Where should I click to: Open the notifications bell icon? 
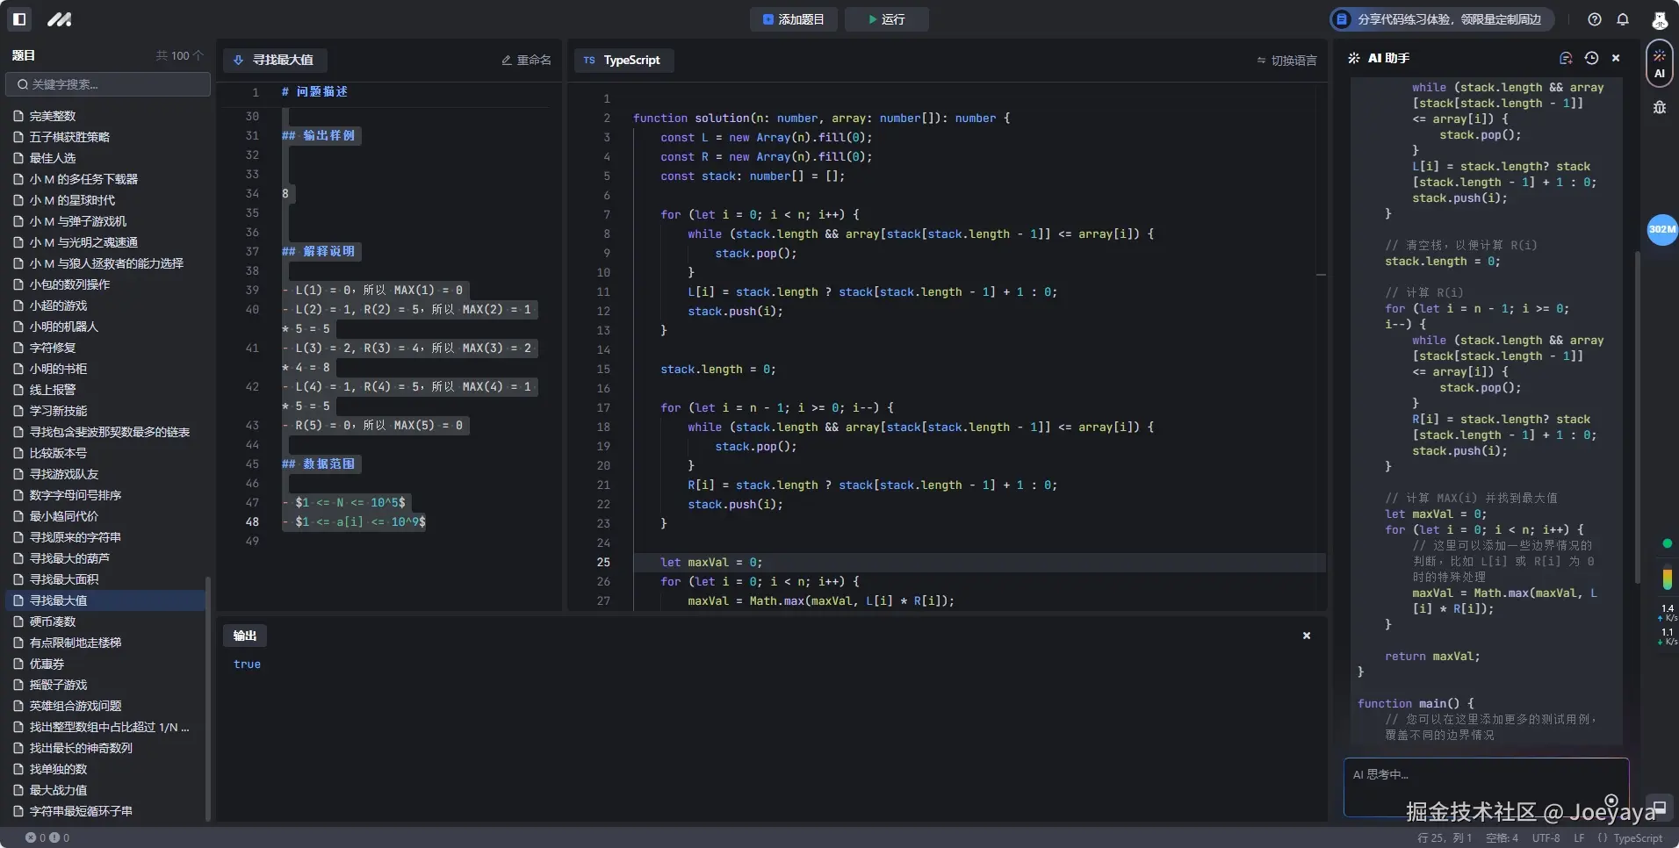pyautogui.click(x=1622, y=19)
